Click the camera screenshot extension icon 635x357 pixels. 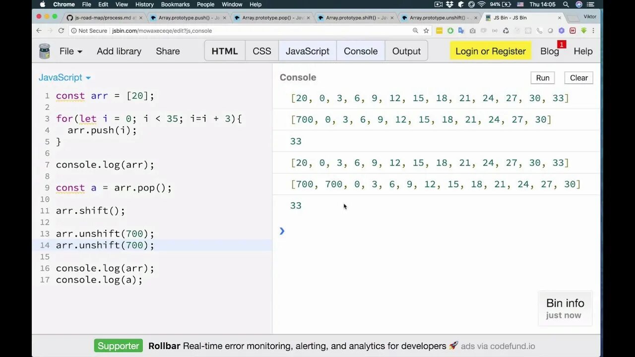pos(472,31)
